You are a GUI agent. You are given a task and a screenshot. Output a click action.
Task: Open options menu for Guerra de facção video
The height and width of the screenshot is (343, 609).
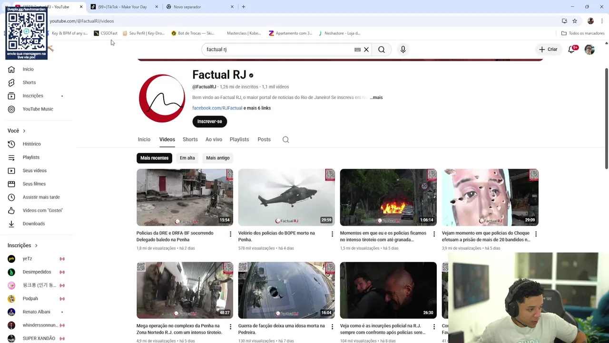[x=332, y=327]
